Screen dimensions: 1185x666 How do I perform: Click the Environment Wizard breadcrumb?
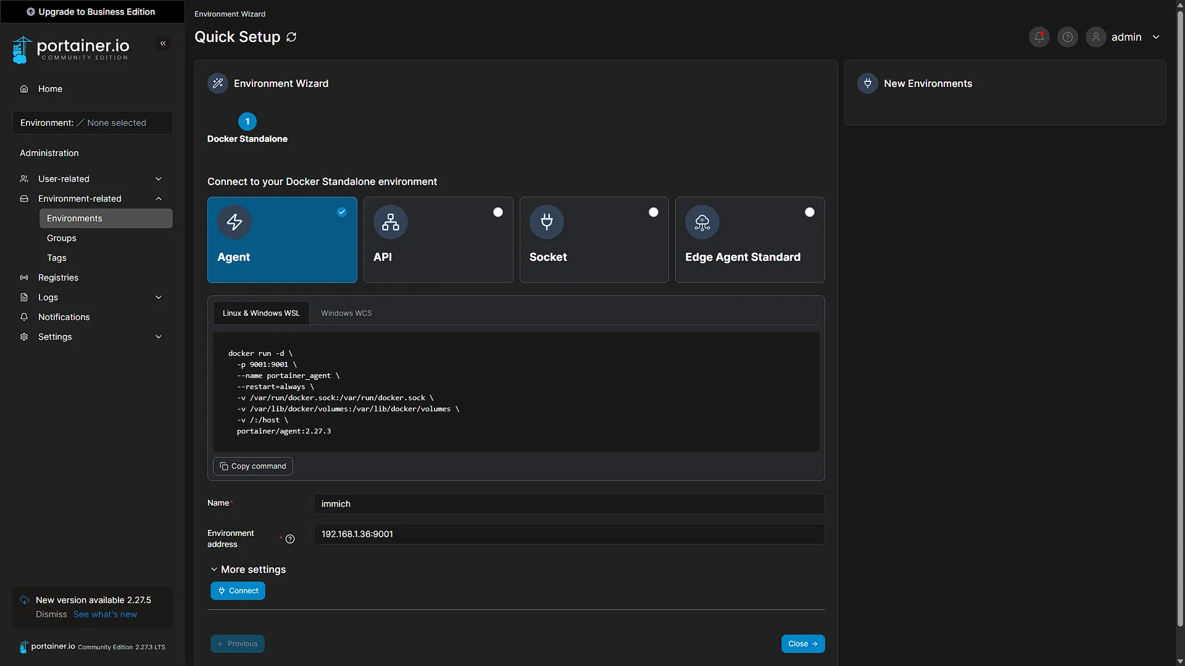coord(230,14)
